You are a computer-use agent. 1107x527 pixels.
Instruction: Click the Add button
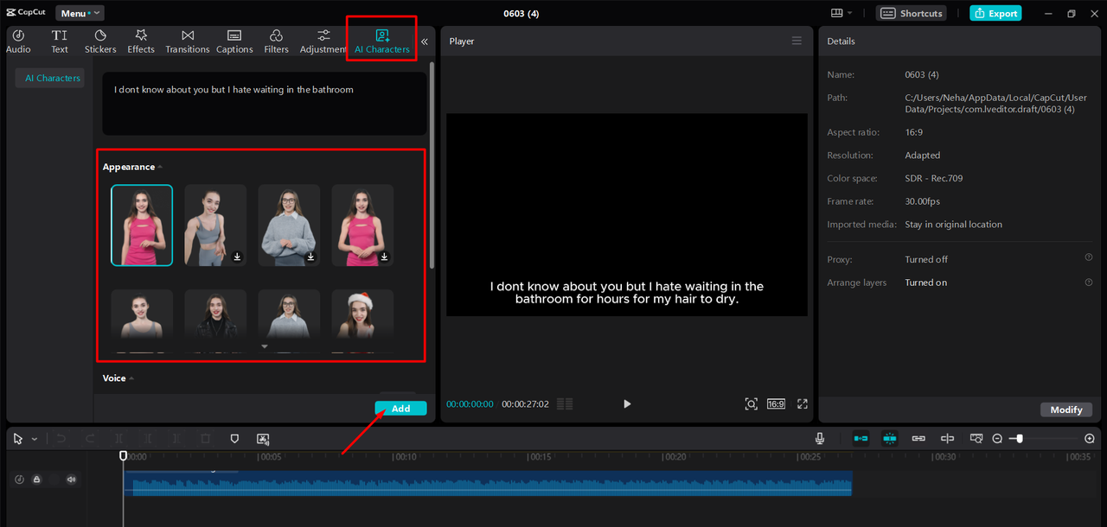point(400,409)
